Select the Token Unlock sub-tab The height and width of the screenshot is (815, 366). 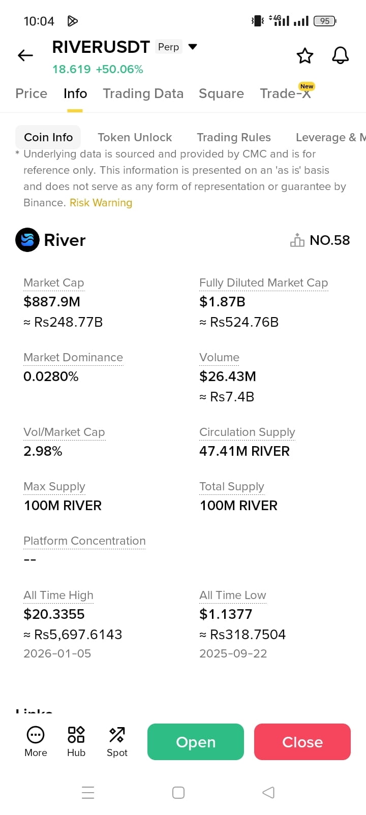pyautogui.click(x=135, y=137)
